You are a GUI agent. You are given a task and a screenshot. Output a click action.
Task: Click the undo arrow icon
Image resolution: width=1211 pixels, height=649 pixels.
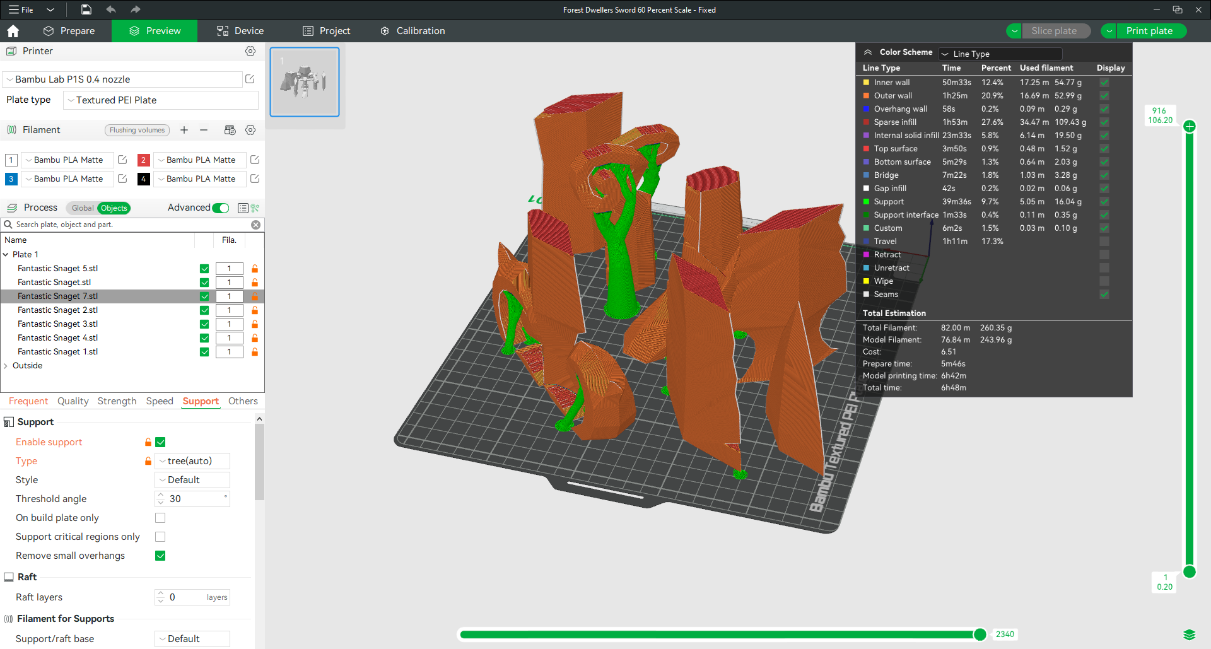[111, 9]
